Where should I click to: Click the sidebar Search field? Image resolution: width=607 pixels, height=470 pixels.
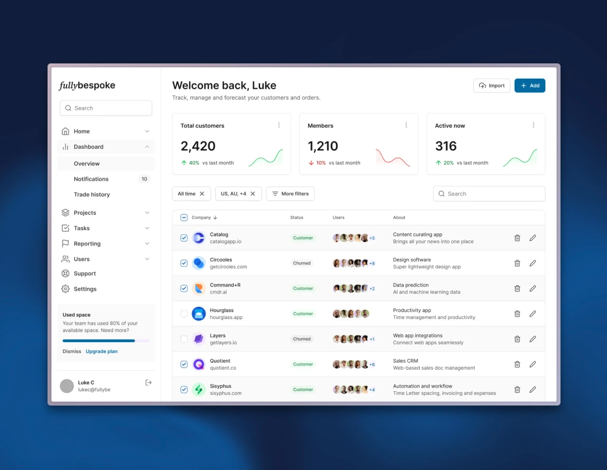pos(106,108)
